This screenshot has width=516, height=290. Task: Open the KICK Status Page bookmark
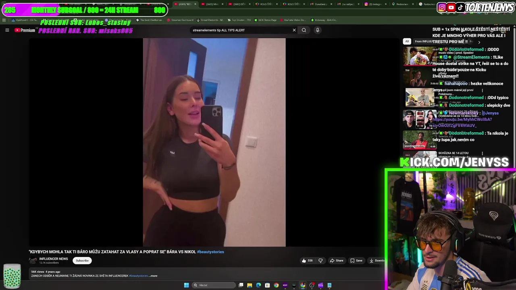[265, 20]
